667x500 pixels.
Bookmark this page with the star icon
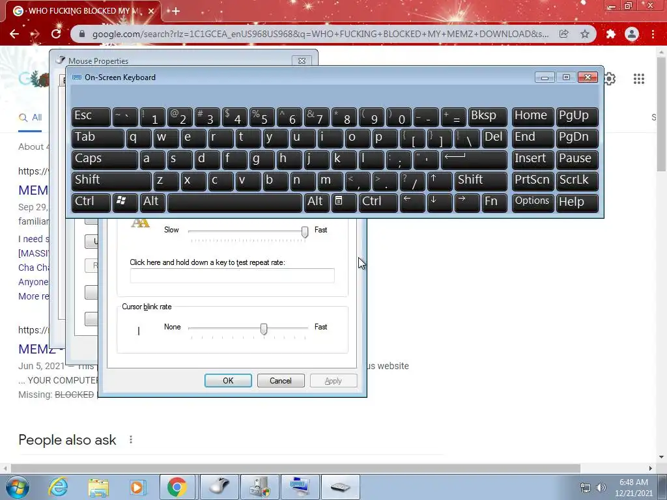pos(585,34)
